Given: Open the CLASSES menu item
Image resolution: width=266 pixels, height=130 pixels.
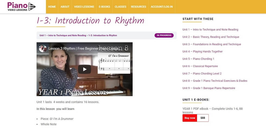Looking at the screenshot, I should click(x=121, y=7).
